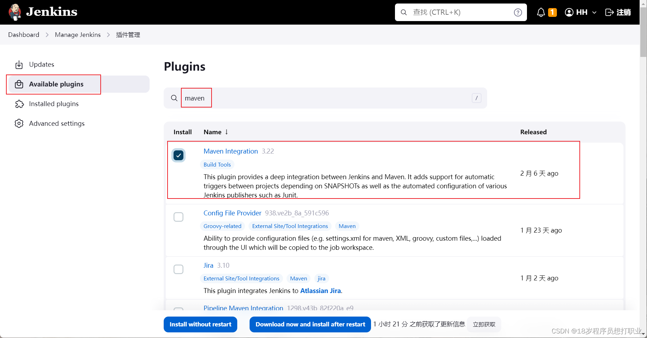Click Download now and install after restart
This screenshot has width=647, height=338.
point(310,324)
